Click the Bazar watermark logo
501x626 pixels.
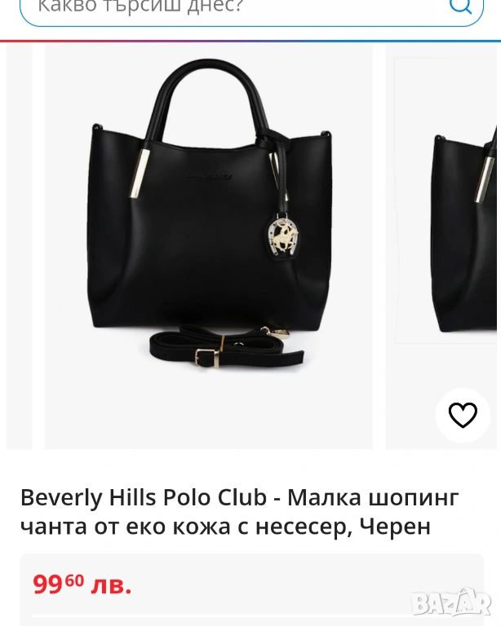pyautogui.click(x=451, y=602)
